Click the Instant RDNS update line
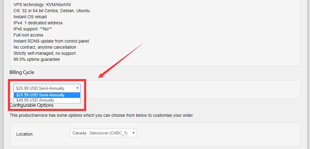The image size is (310, 149). pyautogui.click(x=51, y=41)
